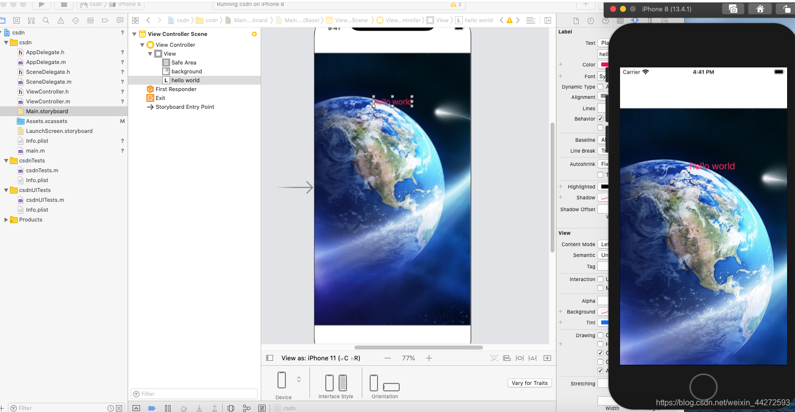
Task: Collapse the csdnUITests group
Action: tap(6, 190)
